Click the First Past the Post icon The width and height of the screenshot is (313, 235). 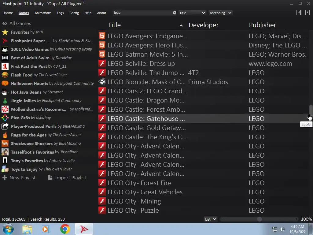pos(5,66)
